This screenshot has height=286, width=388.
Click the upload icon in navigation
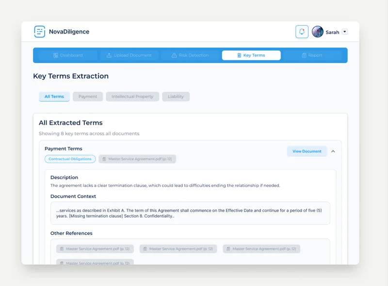click(x=109, y=55)
